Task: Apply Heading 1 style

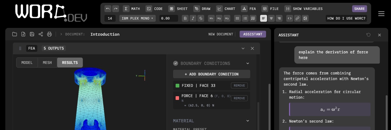Action: coord(212,18)
